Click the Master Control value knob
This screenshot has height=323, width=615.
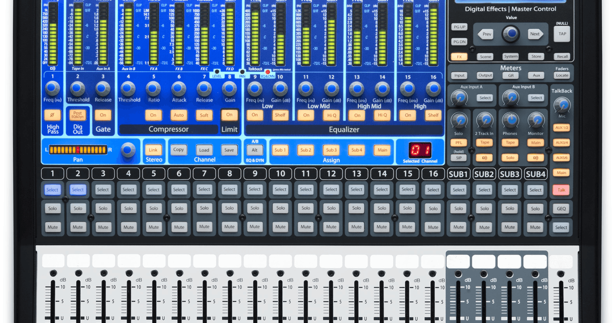(x=510, y=33)
